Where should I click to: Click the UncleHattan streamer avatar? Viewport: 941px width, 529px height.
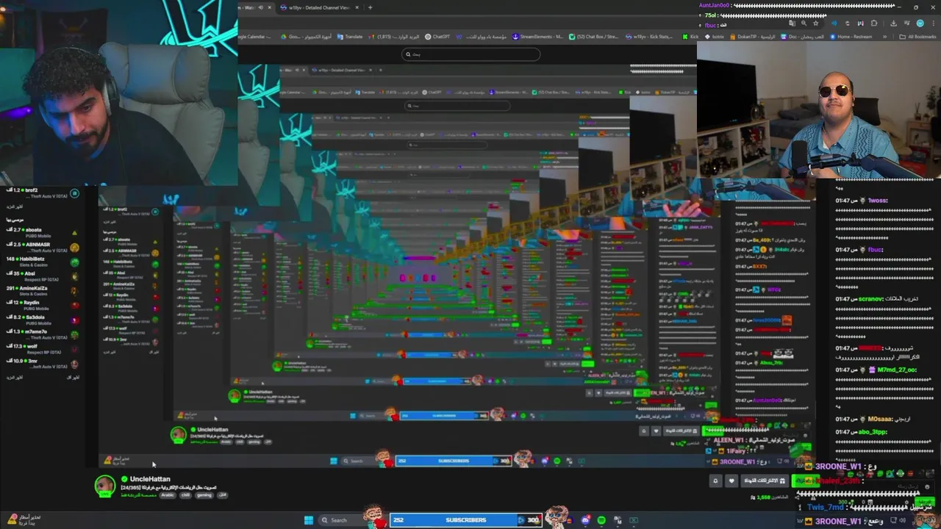click(105, 486)
